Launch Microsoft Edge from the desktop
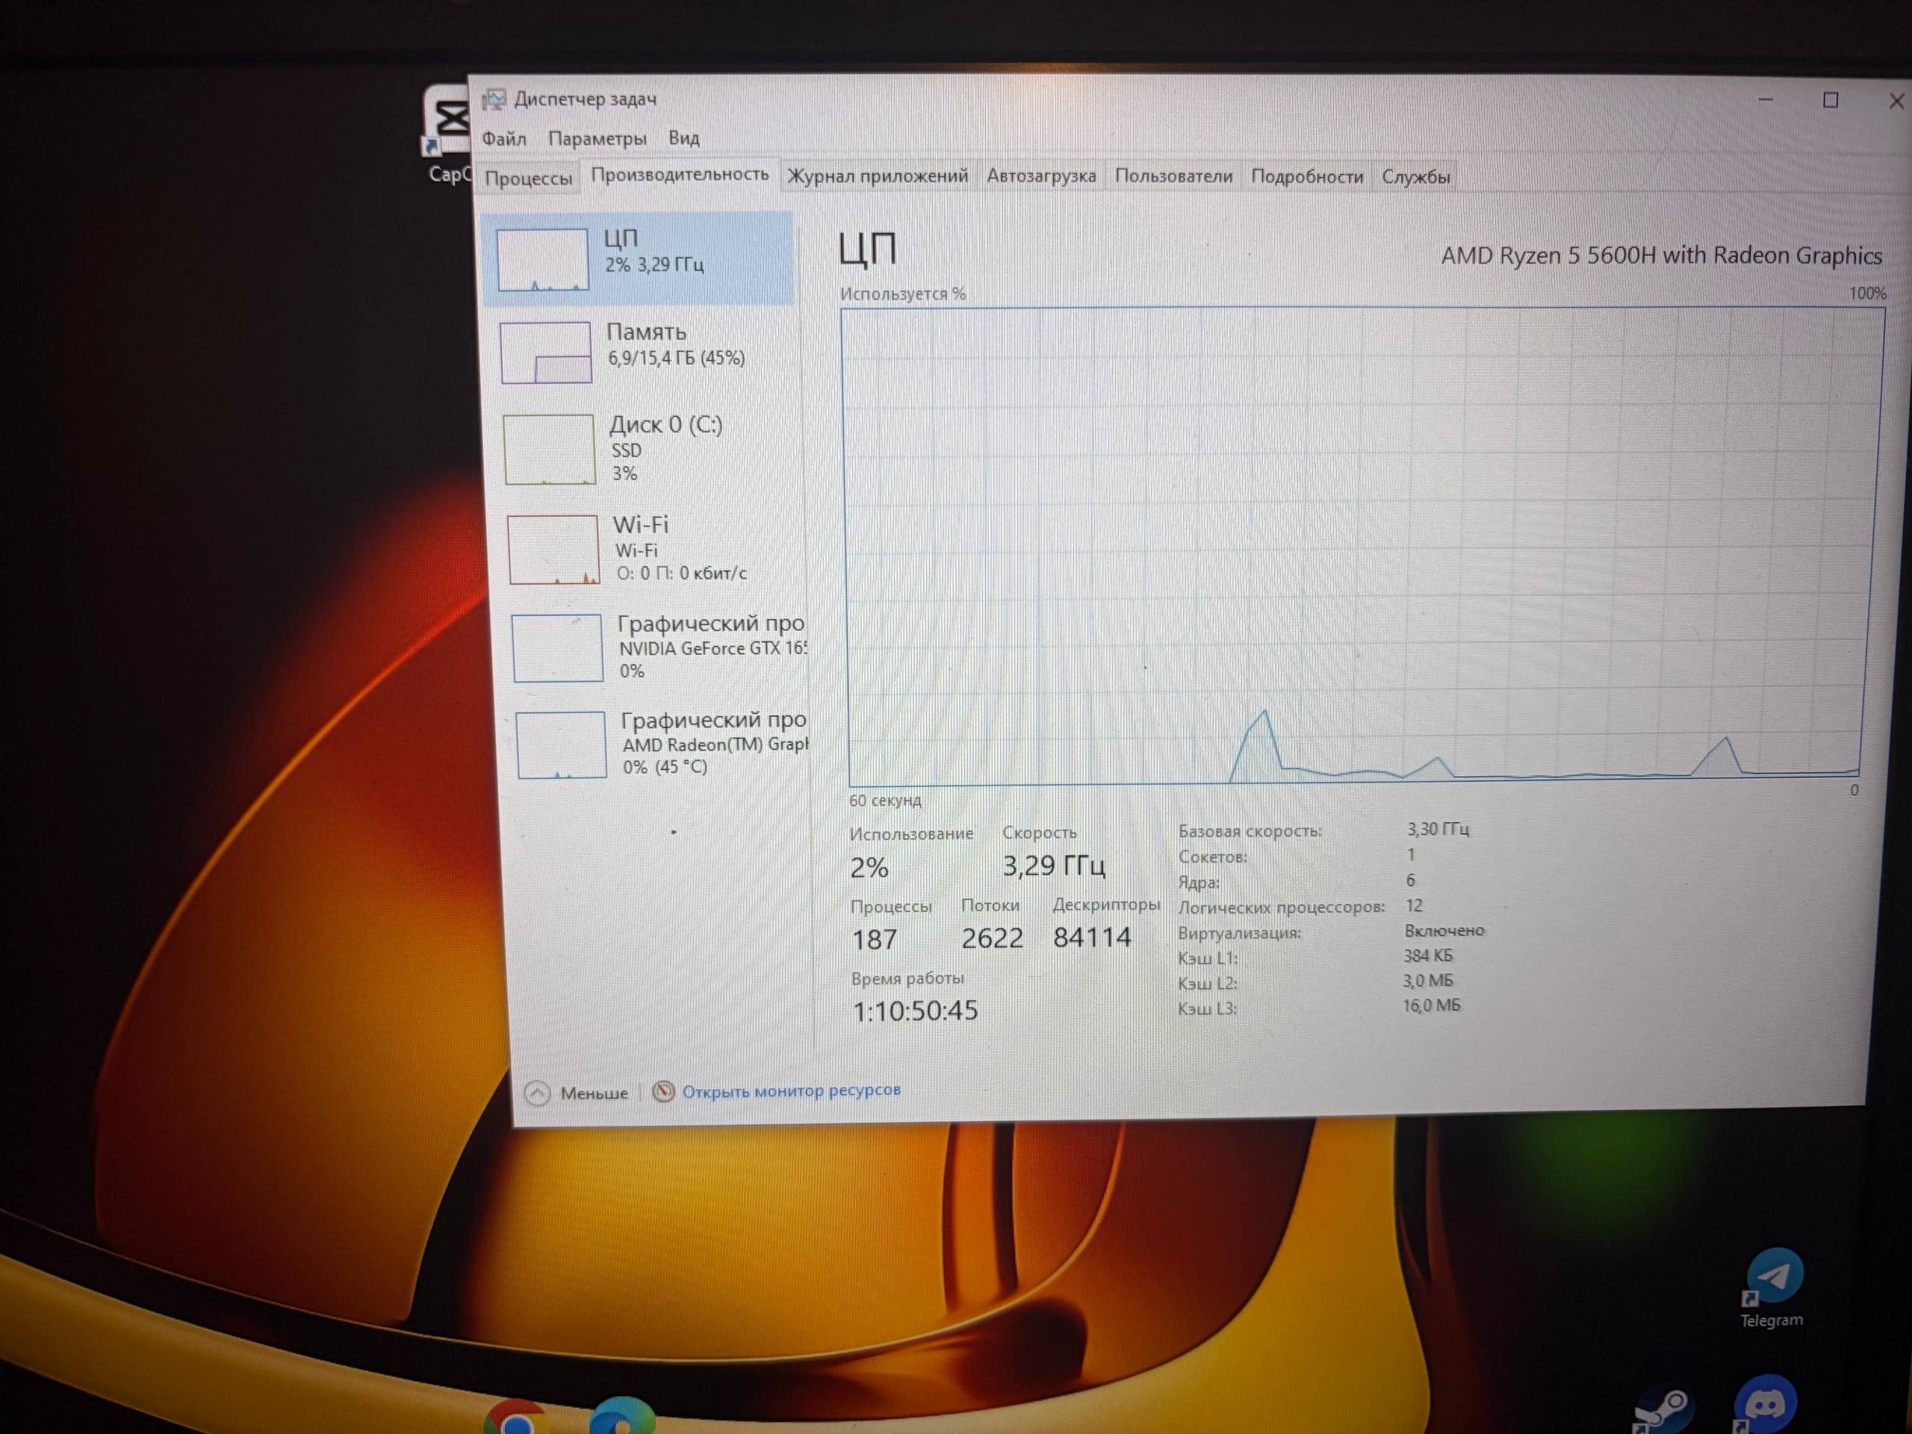The height and width of the screenshot is (1434, 1912). [x=621, y=1416]
